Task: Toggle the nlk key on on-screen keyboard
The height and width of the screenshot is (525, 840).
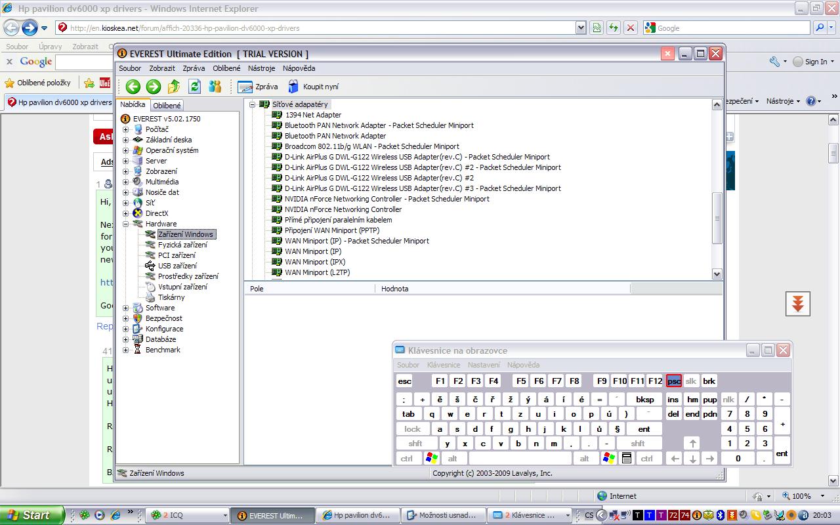Action: coord(728,399)
